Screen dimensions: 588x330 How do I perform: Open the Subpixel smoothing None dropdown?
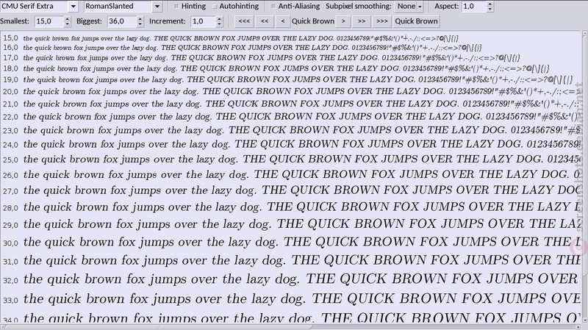[x=409, y=7]
